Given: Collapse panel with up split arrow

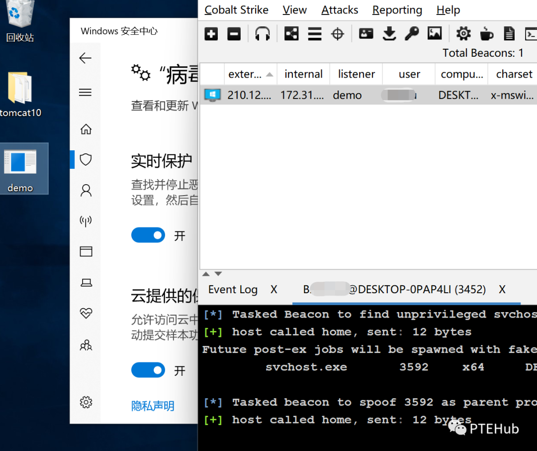Looking at the screenshot, I should [x=206, y=274].
